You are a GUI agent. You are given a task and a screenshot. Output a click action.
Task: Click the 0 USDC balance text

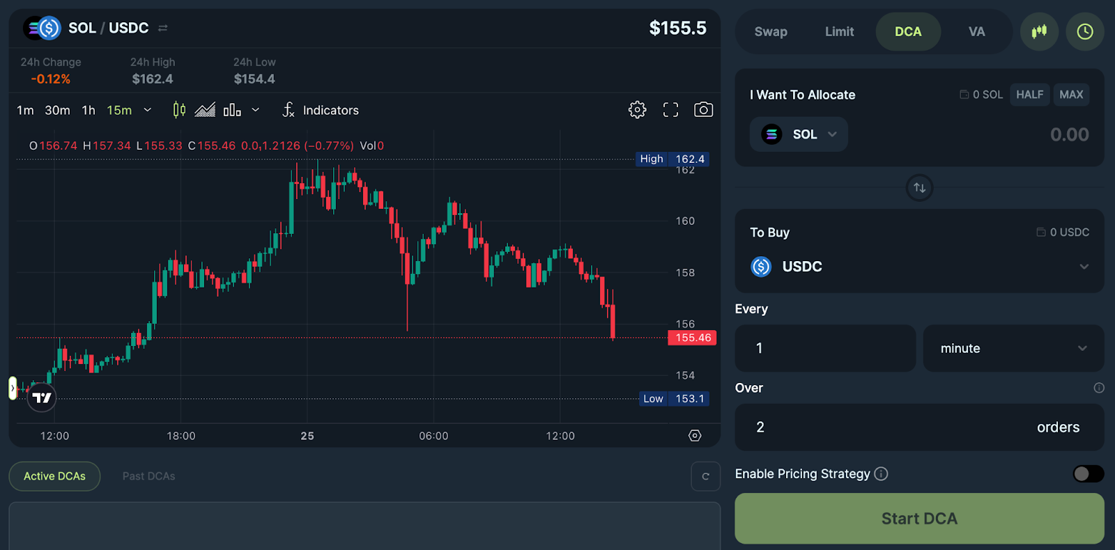(x=1070, y=232)
